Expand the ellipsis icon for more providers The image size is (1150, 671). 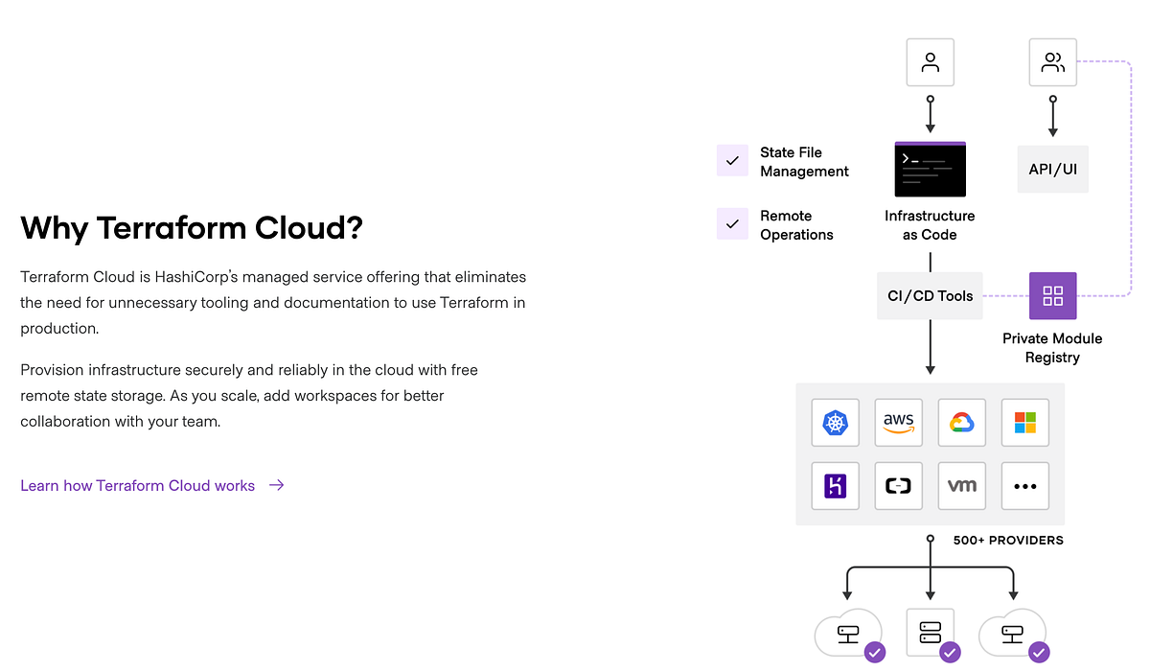pos(1024,486)
